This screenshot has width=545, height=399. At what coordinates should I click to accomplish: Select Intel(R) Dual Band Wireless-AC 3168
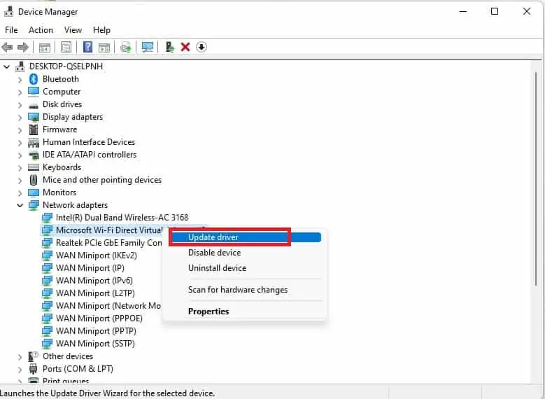(115, 218)
